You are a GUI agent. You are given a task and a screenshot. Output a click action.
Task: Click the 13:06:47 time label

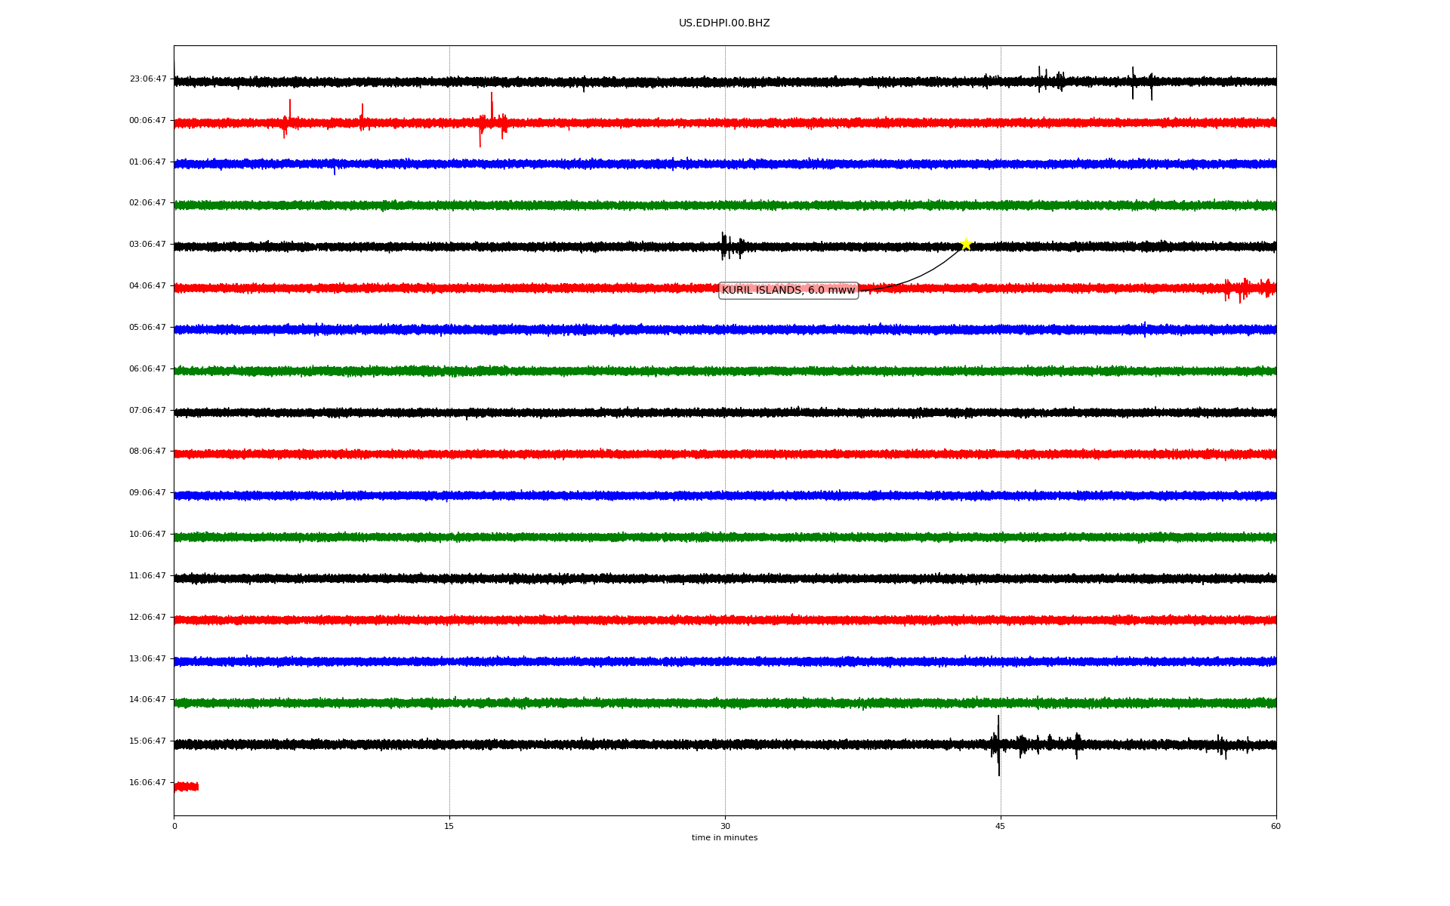(148, 658)
